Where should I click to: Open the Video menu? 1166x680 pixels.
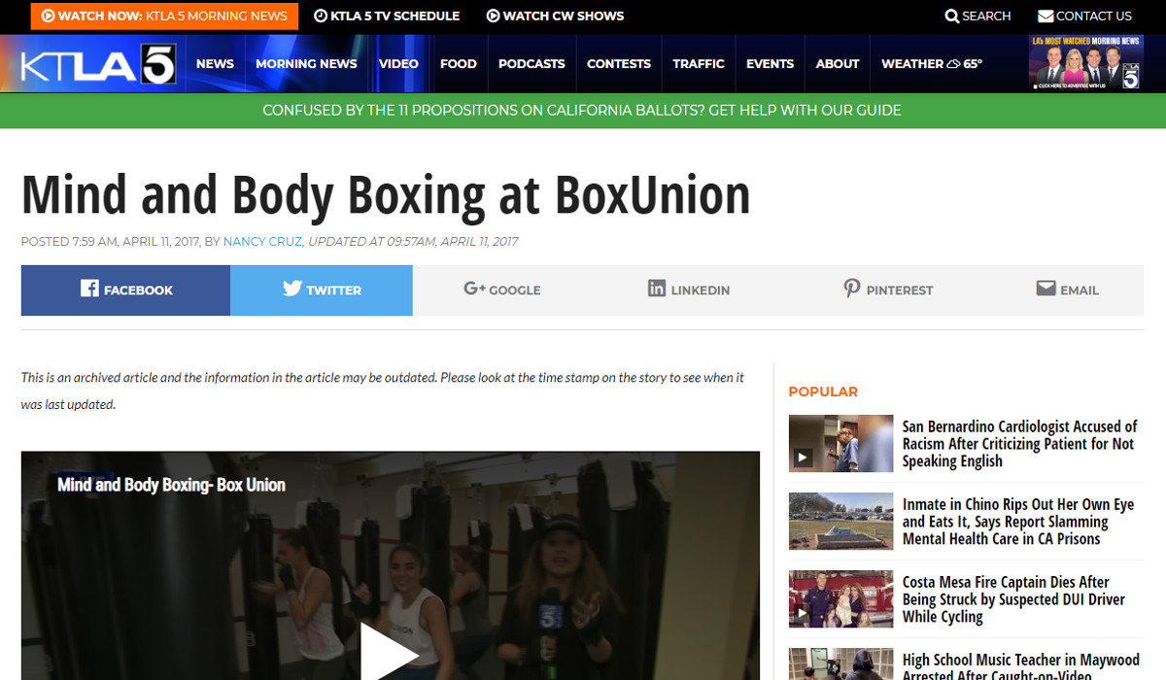[398, 64]
